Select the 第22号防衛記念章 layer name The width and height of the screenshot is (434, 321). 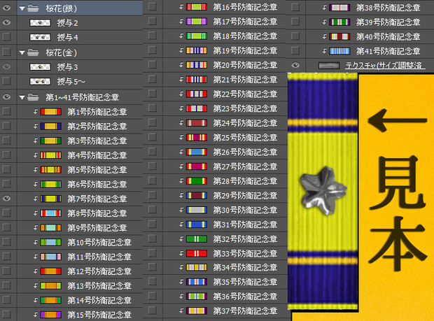point(245,94)
